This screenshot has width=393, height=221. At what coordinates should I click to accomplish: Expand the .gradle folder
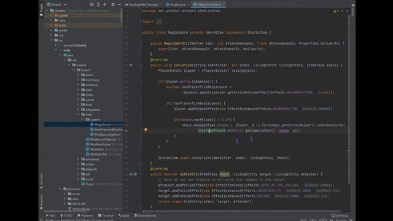[52, 15]
